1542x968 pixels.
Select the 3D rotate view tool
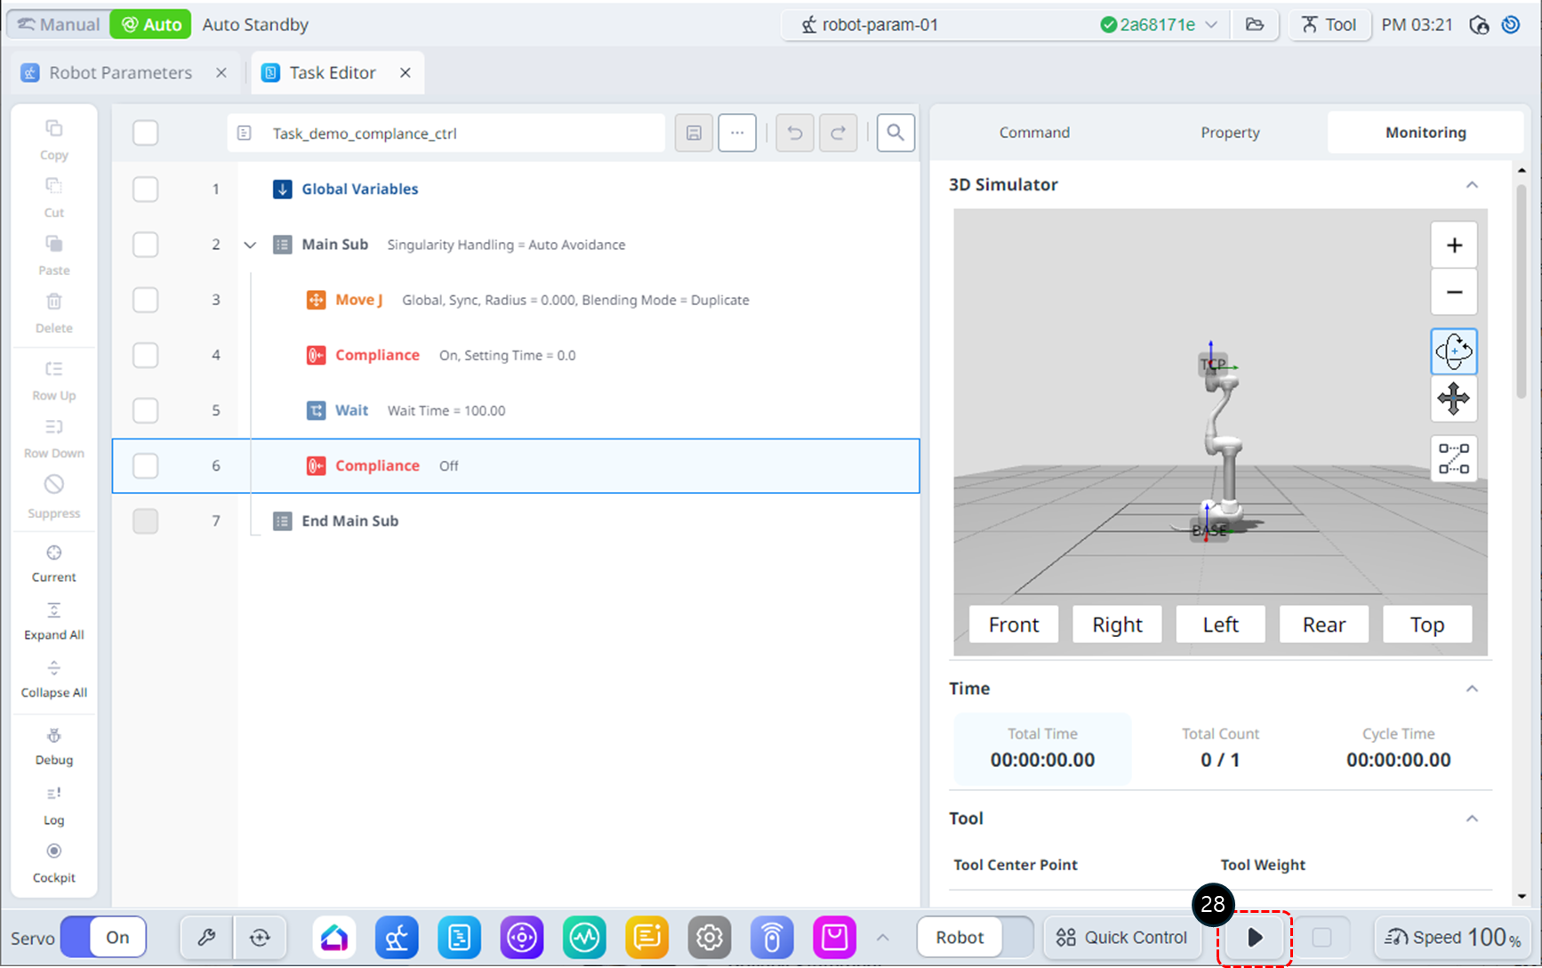pyautogui.click(x=1453, y=351)
